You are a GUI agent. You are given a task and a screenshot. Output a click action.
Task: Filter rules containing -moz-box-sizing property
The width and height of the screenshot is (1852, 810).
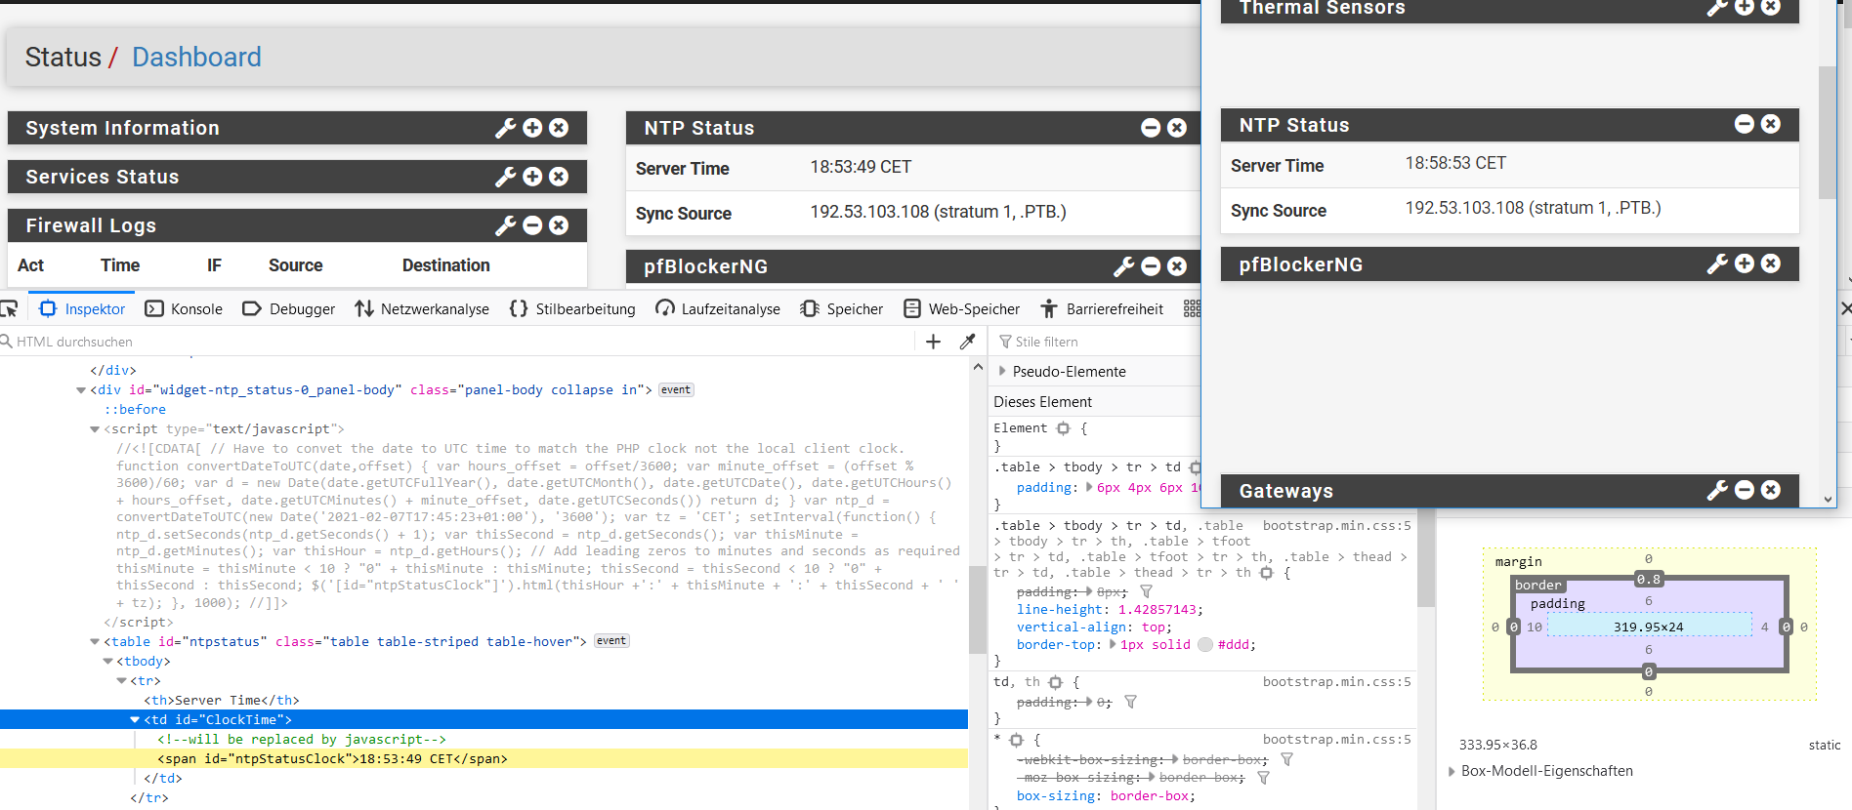(x=1263, y=778)
